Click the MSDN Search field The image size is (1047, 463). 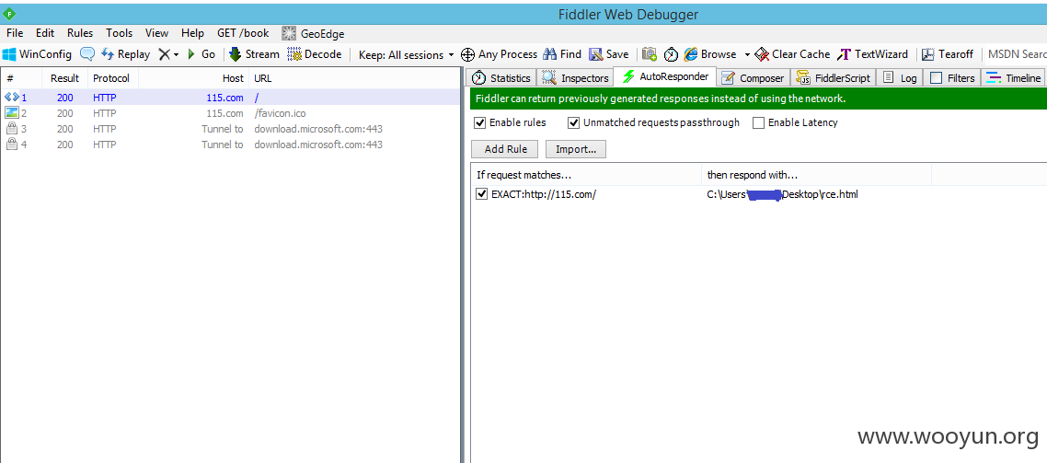tap(1017, 55)
